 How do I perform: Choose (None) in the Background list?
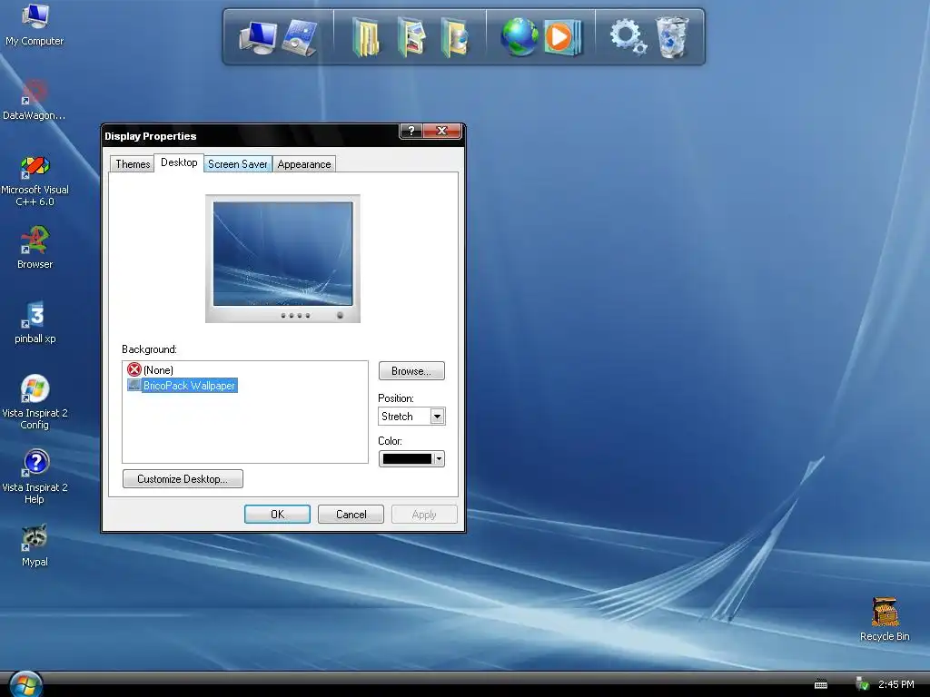point(151,370)
